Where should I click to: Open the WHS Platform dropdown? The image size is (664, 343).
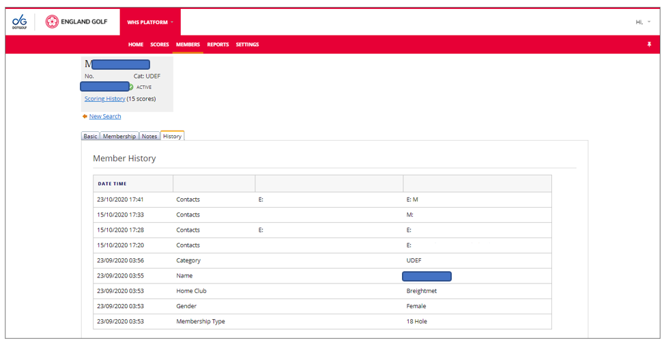tap(150, 22)
